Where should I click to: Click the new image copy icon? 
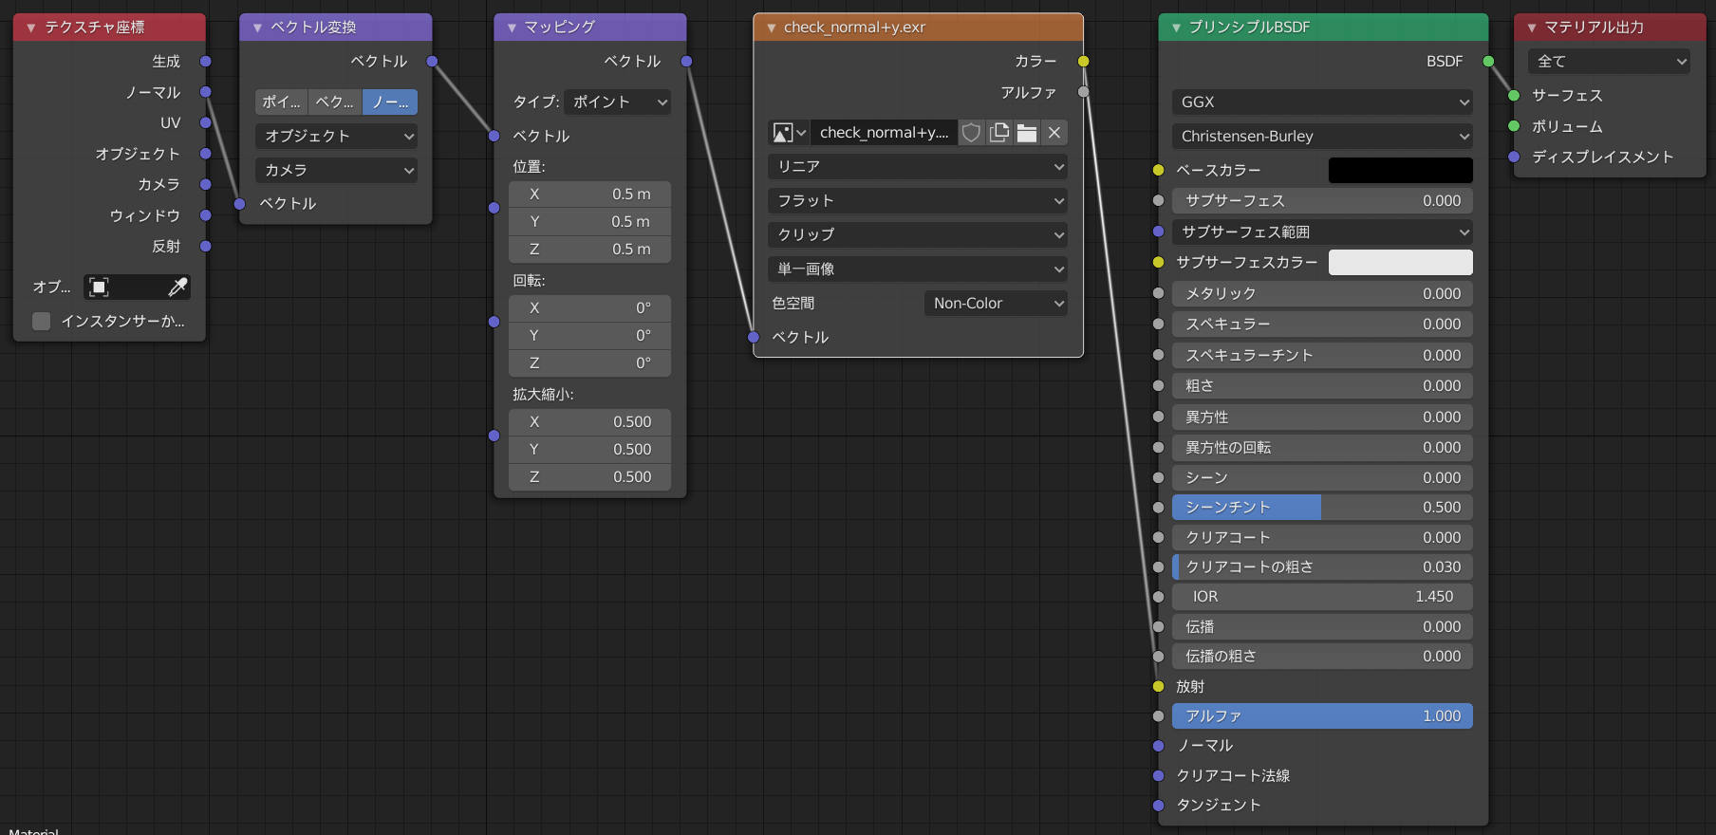tap(999, 133)
